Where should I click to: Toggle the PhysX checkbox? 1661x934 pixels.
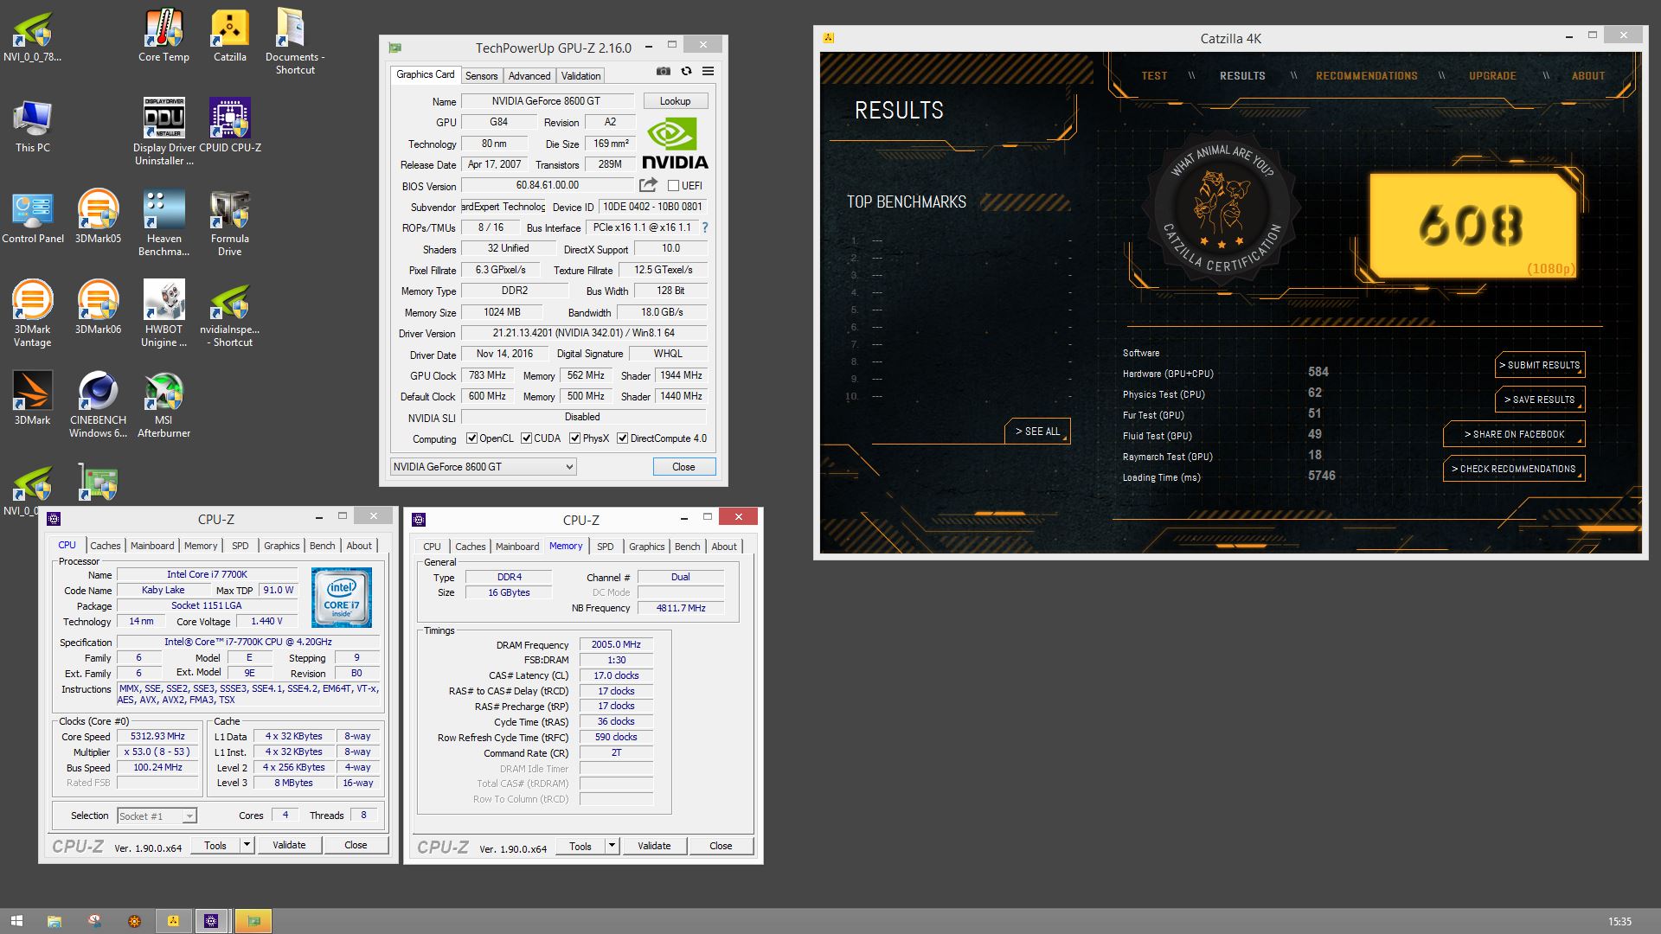(x=575, y=438)
